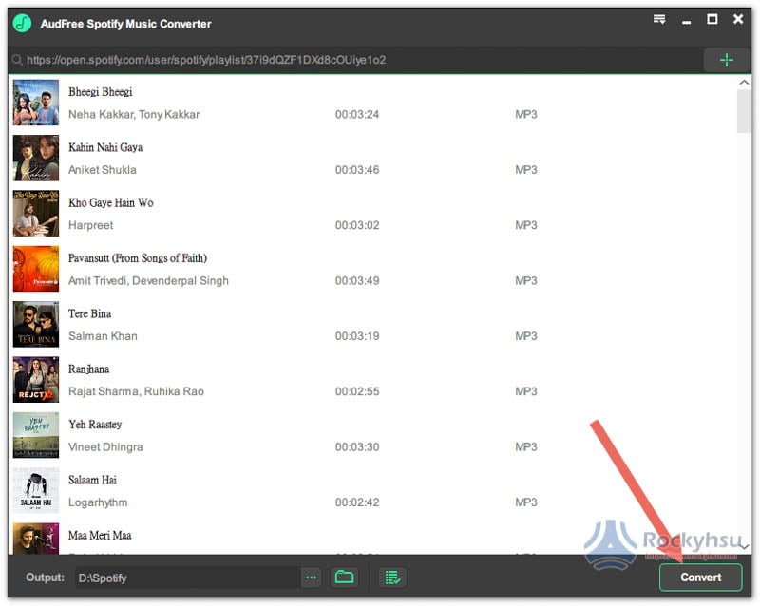
Task: Click duration 00:03:24
Action: (x=357, y=114)
